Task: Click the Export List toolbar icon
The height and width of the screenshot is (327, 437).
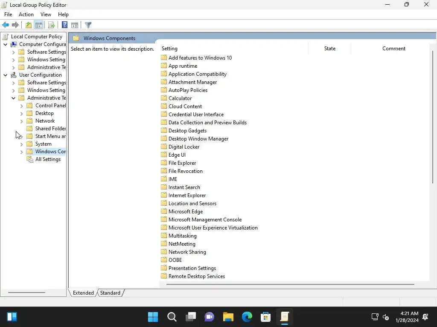Action: [x=52, y=25]
